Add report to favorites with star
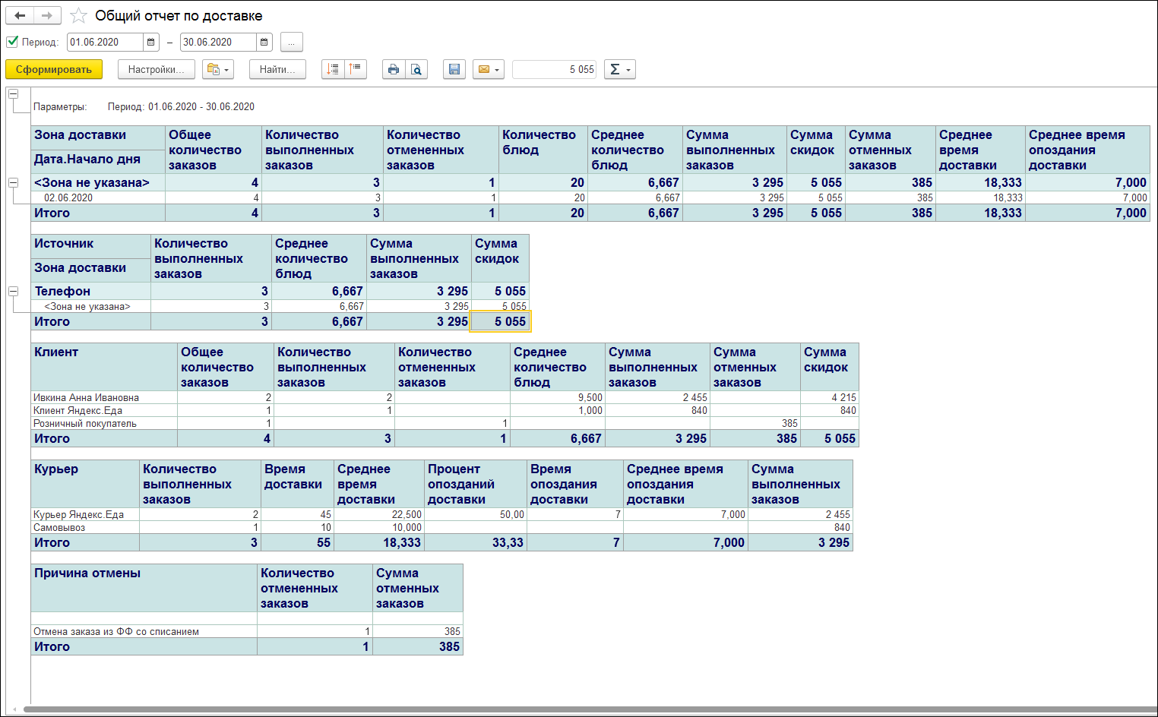The width and height of the screenshot is (1158, 717). (78, 16)
